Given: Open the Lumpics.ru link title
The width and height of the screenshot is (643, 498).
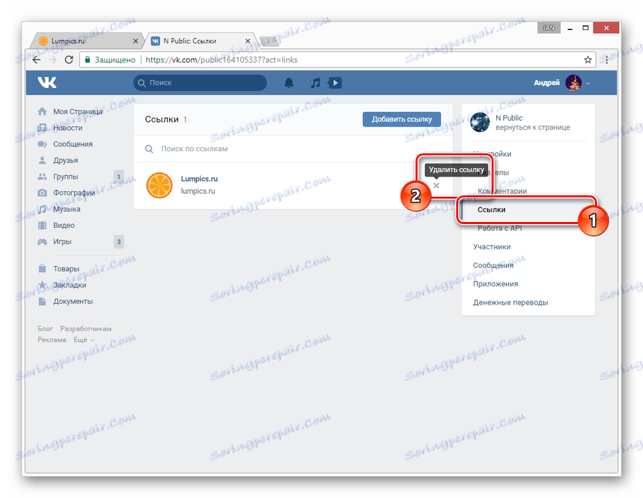Looking at the screenshot, I should point(199,179).
